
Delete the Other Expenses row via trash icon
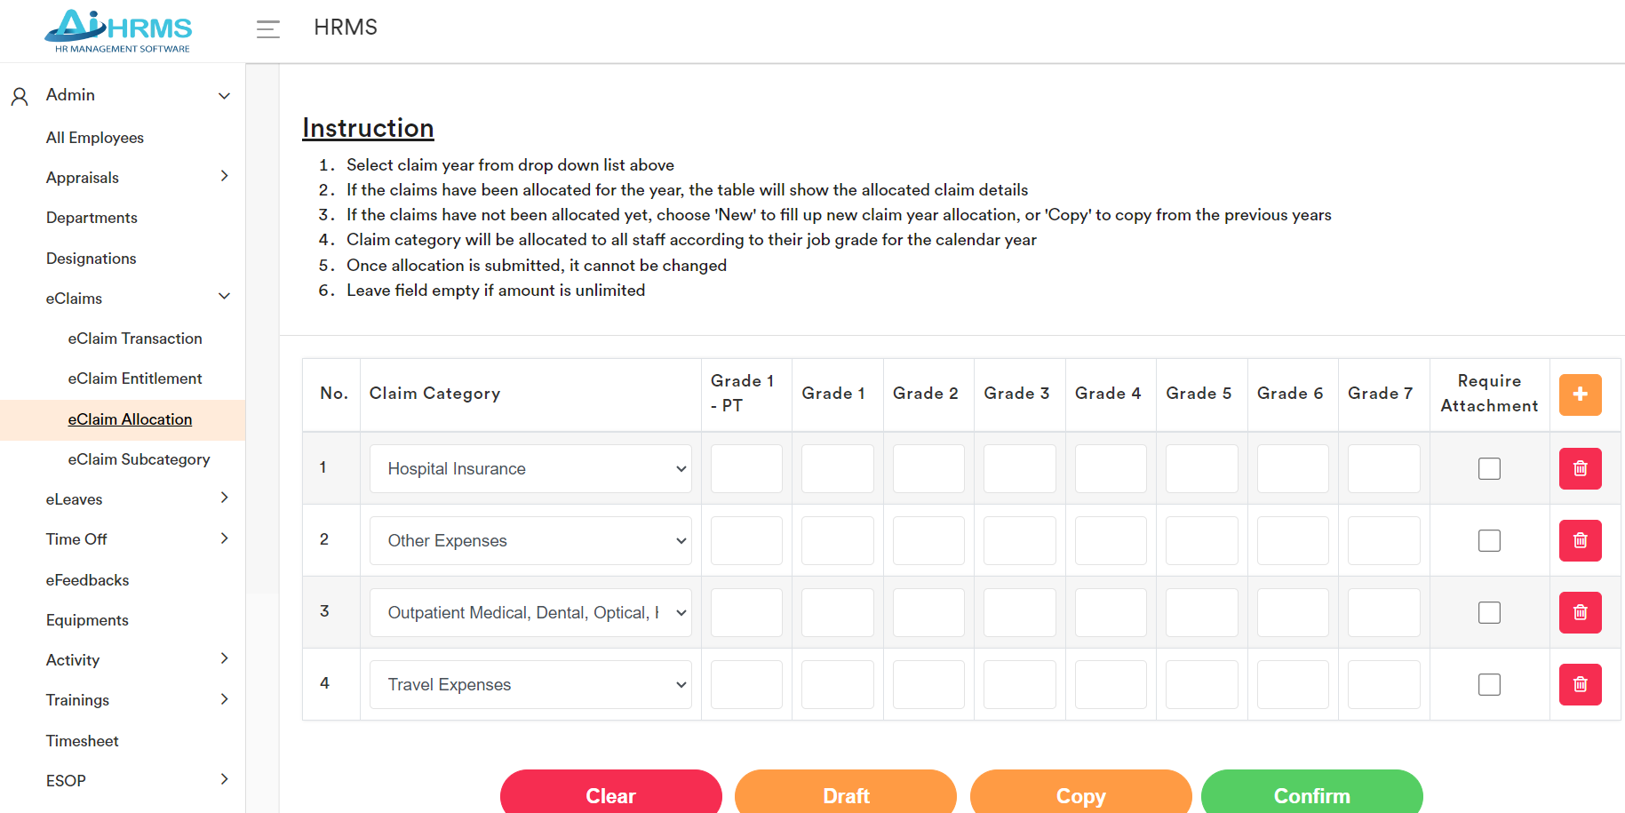coord(1580,540)
